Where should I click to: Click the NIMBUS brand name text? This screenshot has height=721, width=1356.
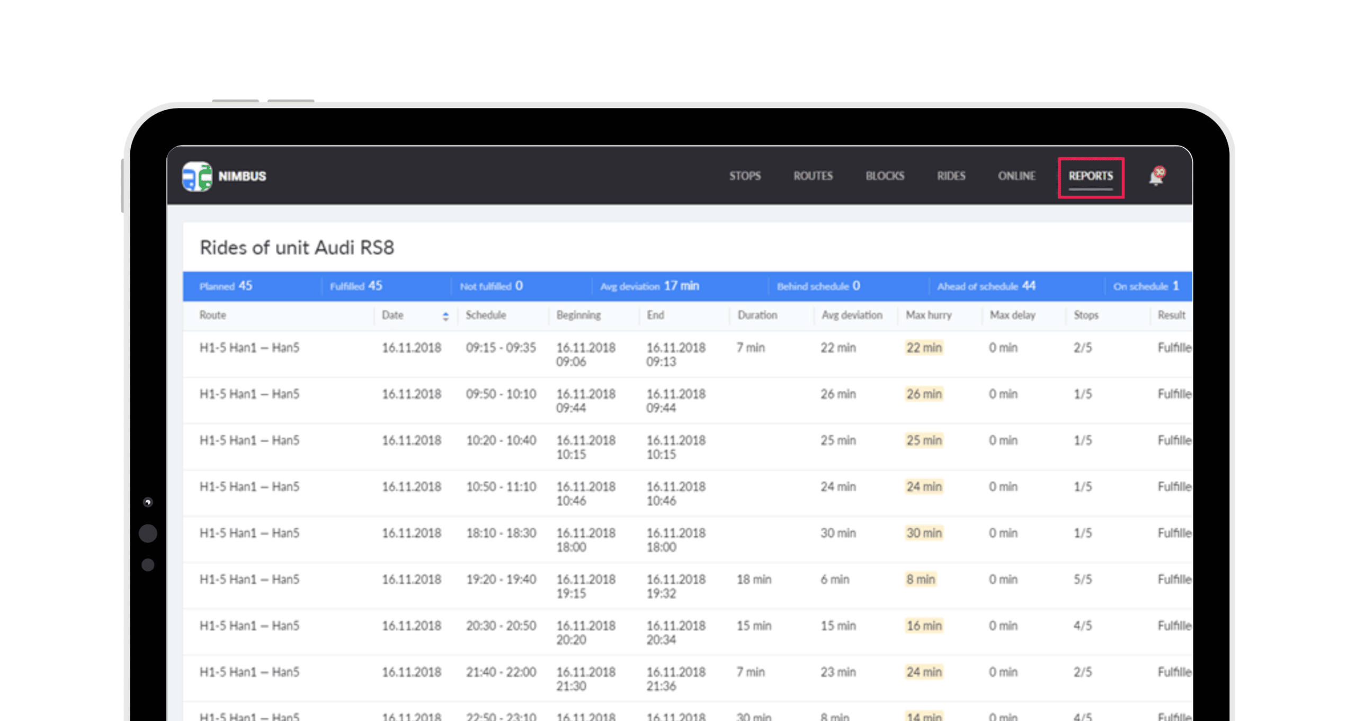[242, 176]
